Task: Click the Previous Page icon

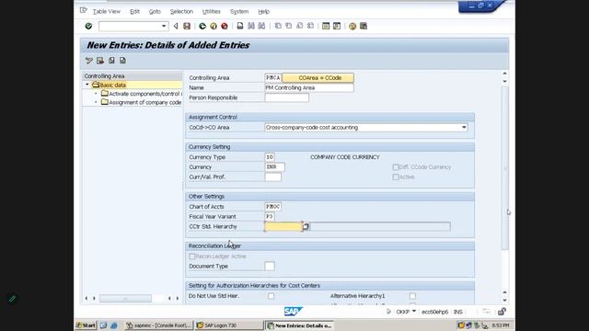Action: tap(289, 26)
